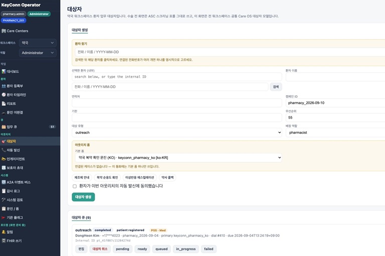Open the 자동 발신 phone icon
This screenshot has height=256, width=385.
[4, 150]
